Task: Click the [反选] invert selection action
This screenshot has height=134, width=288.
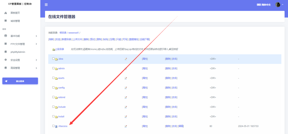Action: (58, 39)
